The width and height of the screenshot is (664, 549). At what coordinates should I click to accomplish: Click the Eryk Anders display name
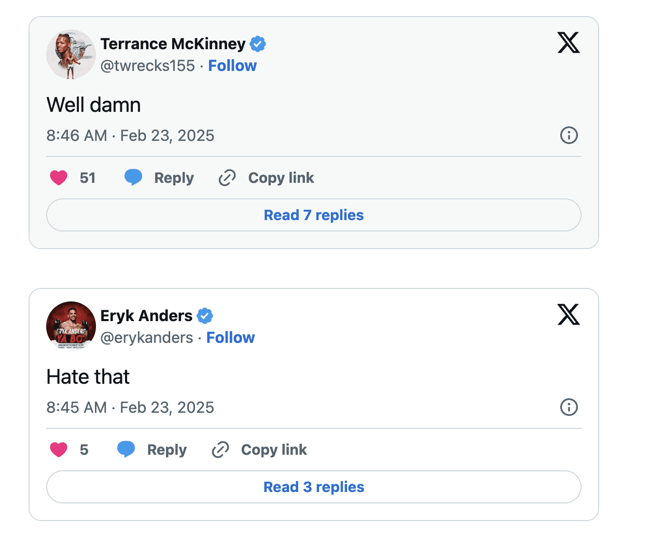(146, 316)
